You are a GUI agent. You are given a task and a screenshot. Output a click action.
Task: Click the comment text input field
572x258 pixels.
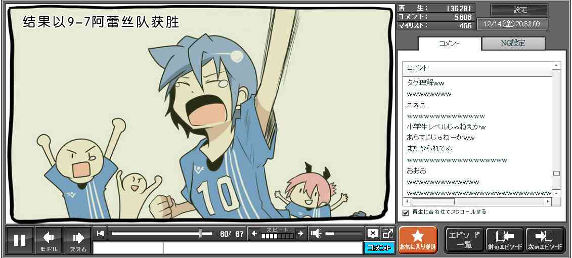(x=262, y=248)
